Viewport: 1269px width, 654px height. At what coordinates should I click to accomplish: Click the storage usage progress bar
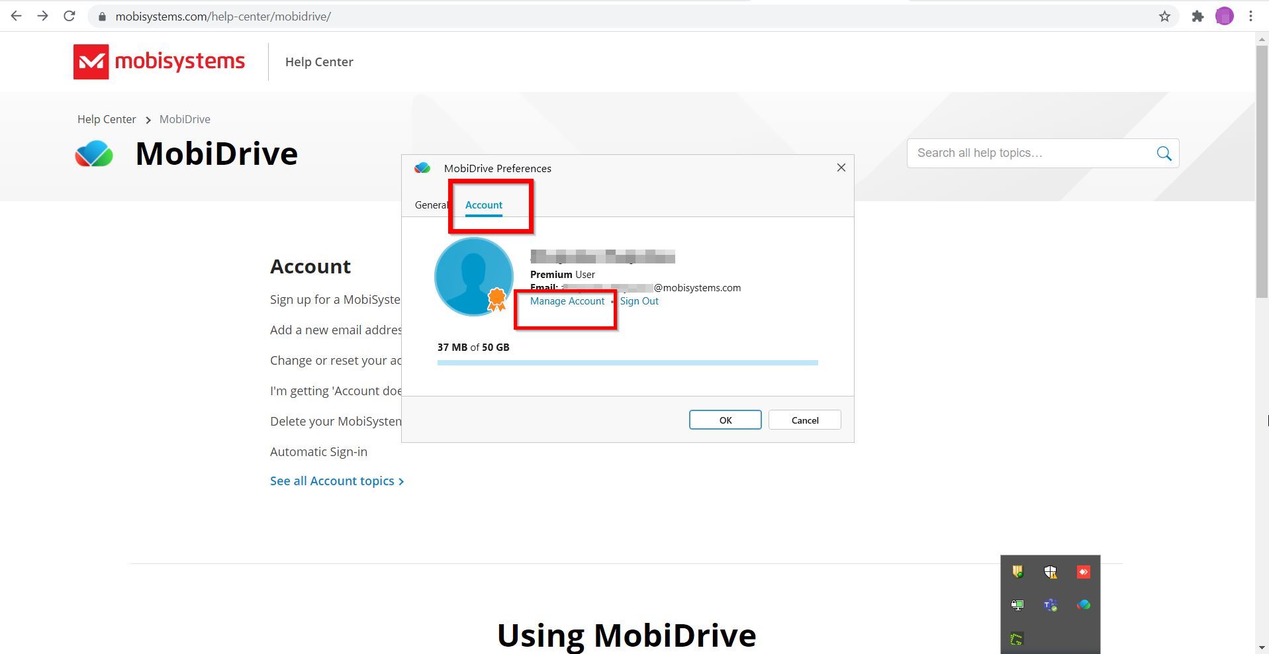[x=628, y=363]
